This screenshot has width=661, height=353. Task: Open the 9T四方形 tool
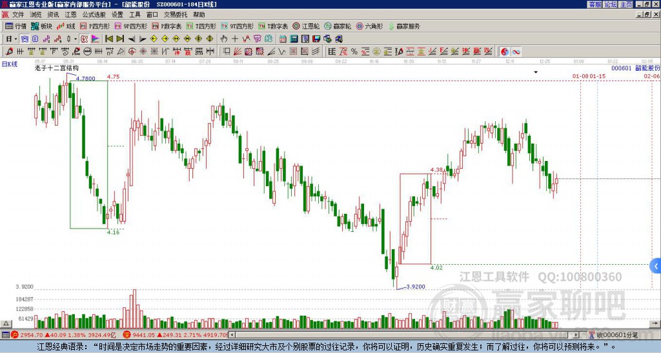pos(237,26)
